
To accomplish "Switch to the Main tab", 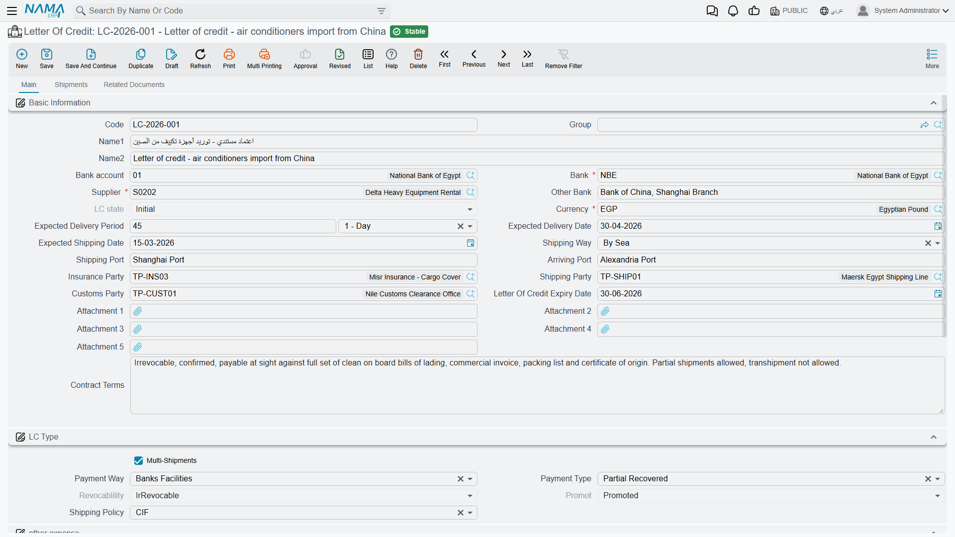I will [x=29, y=85].
